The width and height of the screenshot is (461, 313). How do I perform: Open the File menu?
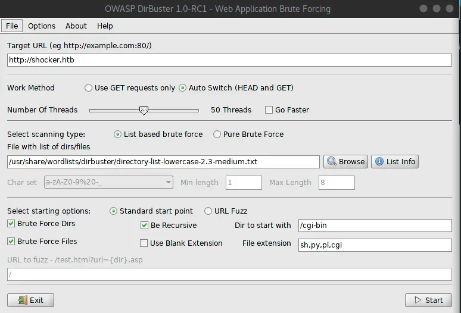pyautogui.click(x=12, y=26)
